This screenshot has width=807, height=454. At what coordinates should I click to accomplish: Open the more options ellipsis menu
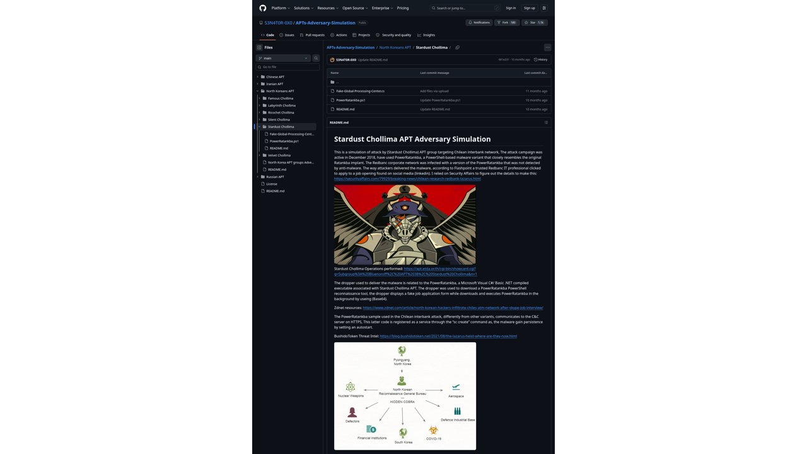click(547, 47)
